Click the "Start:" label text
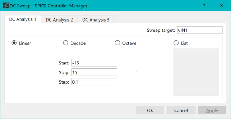This screenshot has width=231, height=119. tap(64, 63)
